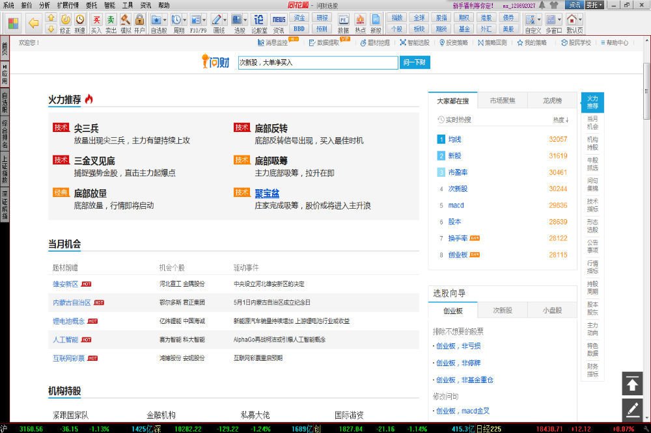The height and width of the screenshot is (433, 651).
Task: Click the 修正 toolbar icon
Action: pos(65,23)
